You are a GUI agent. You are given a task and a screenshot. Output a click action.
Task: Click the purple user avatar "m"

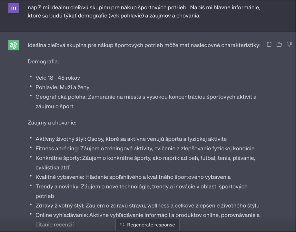click(14, 8)
